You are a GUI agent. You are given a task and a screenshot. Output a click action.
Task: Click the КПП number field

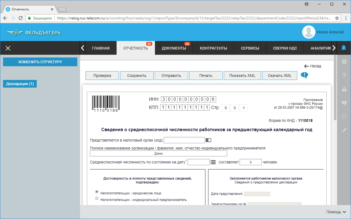point(185,108)
